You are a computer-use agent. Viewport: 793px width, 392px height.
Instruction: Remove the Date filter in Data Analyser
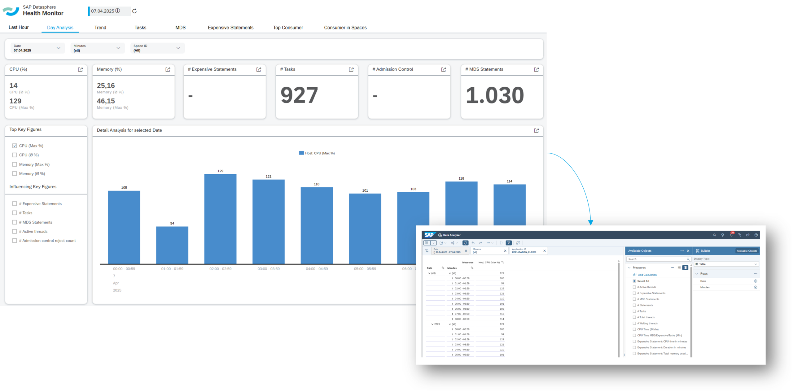coord(466,251)
